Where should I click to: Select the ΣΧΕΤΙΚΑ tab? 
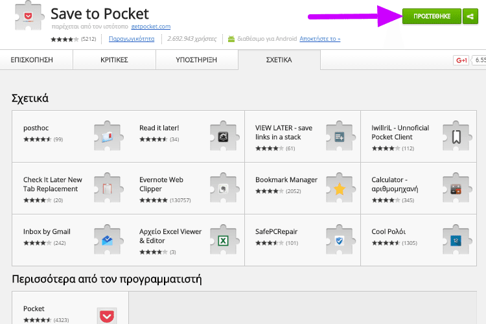pyautogui.click(x=279, y=60)
